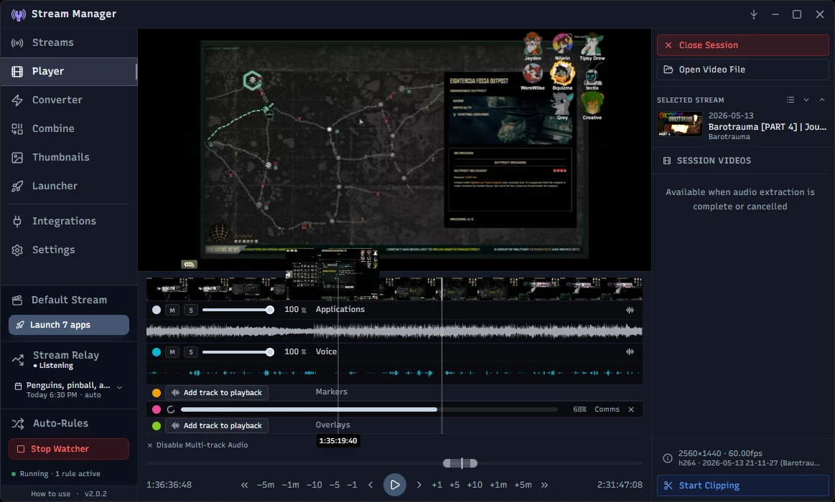Jump to the start with double-left arrows
Screen dimensions: 835x502
(x=244, y=485)
